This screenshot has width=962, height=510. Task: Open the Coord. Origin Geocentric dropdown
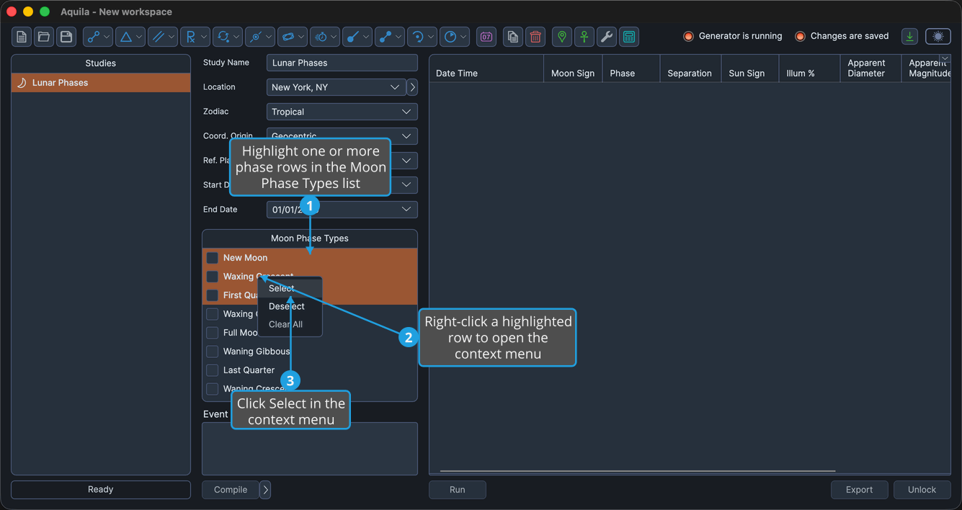342,136
